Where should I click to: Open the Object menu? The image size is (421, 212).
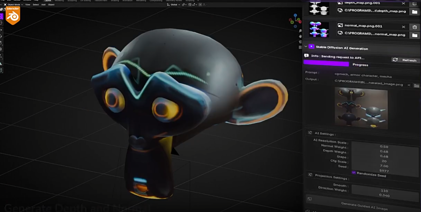51,5
